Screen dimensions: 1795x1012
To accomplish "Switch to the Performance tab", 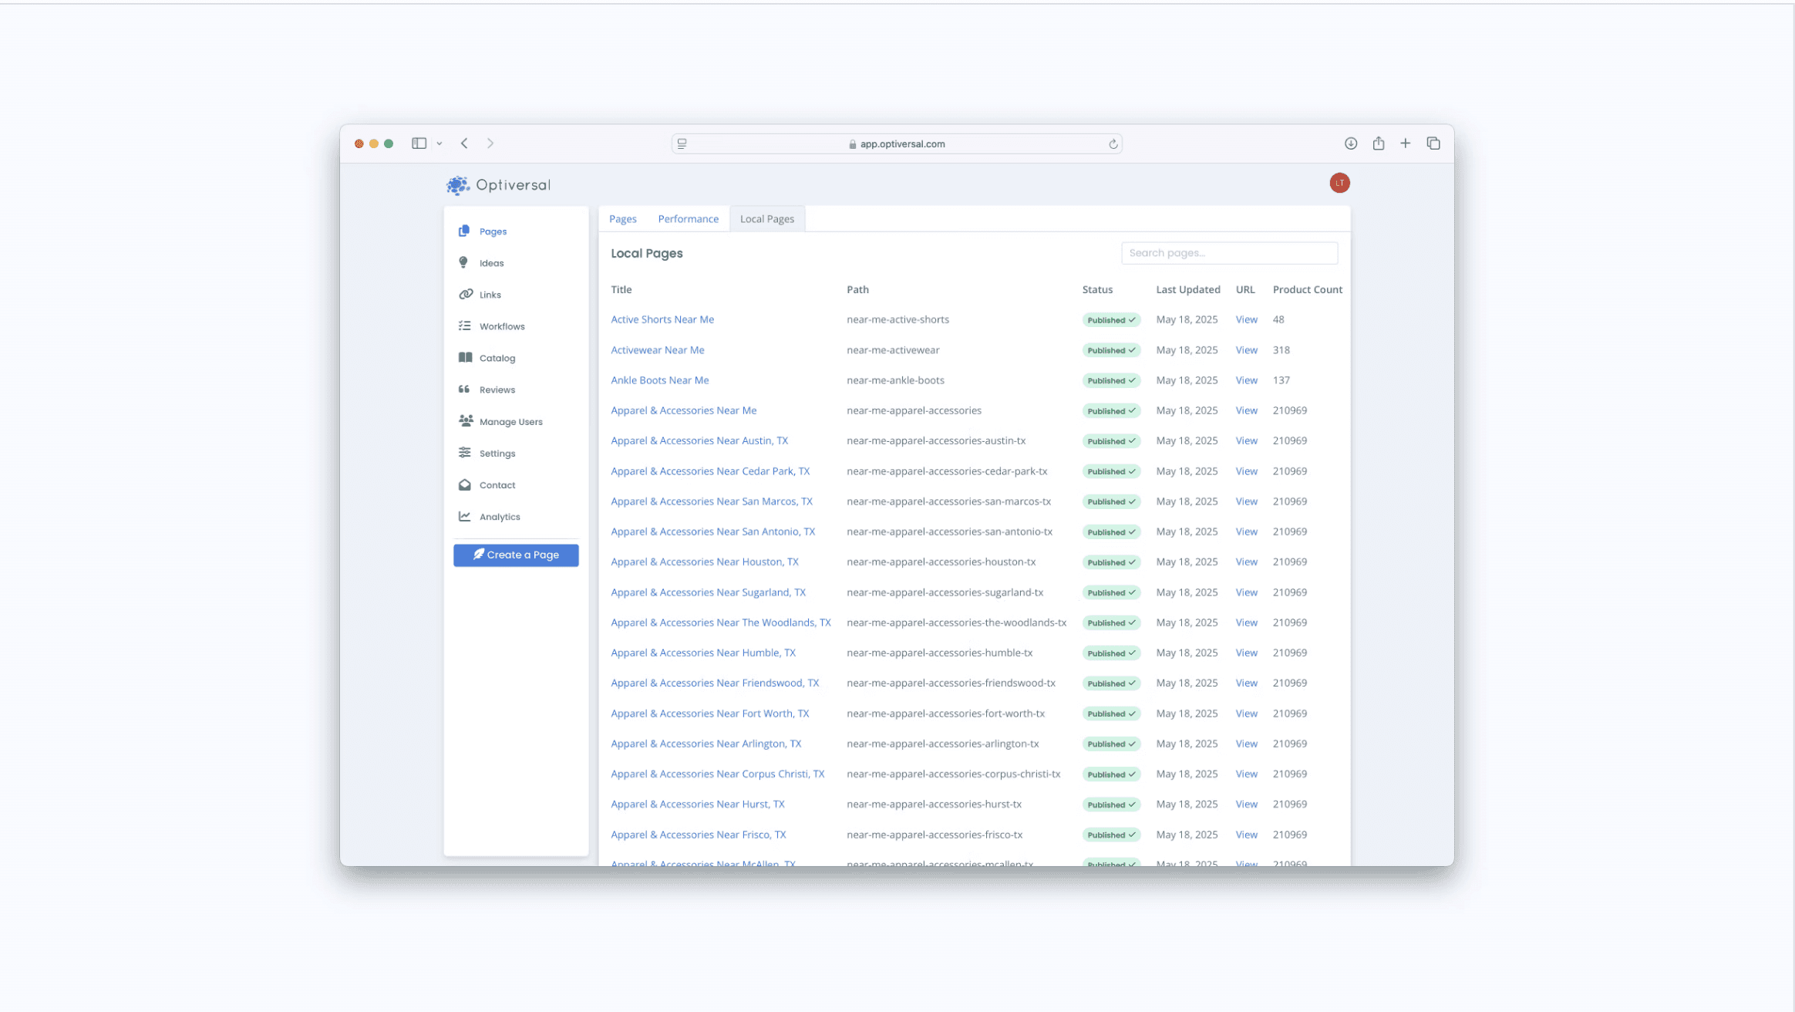I will [x=688, y=219].
